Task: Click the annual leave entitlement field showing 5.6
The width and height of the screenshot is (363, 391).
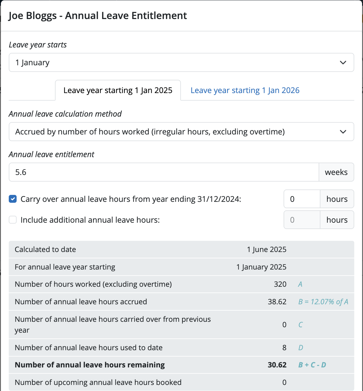Action: pos(163,172)
